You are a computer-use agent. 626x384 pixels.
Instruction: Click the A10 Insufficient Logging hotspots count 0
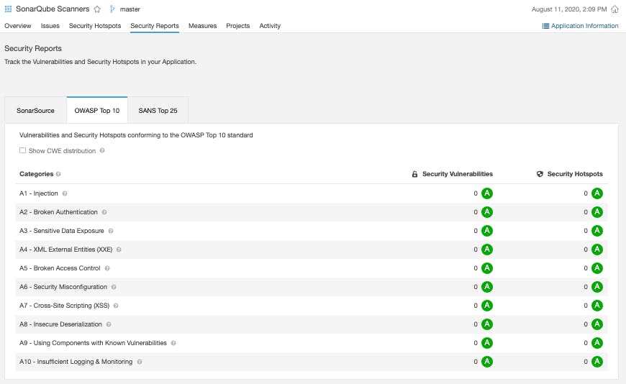point(586,362)
